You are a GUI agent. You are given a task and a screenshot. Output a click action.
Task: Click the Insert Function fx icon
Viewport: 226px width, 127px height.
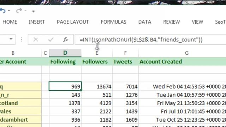66,40
